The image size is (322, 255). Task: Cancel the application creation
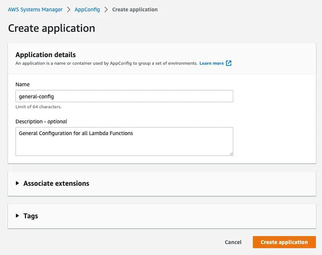[233, 242]
